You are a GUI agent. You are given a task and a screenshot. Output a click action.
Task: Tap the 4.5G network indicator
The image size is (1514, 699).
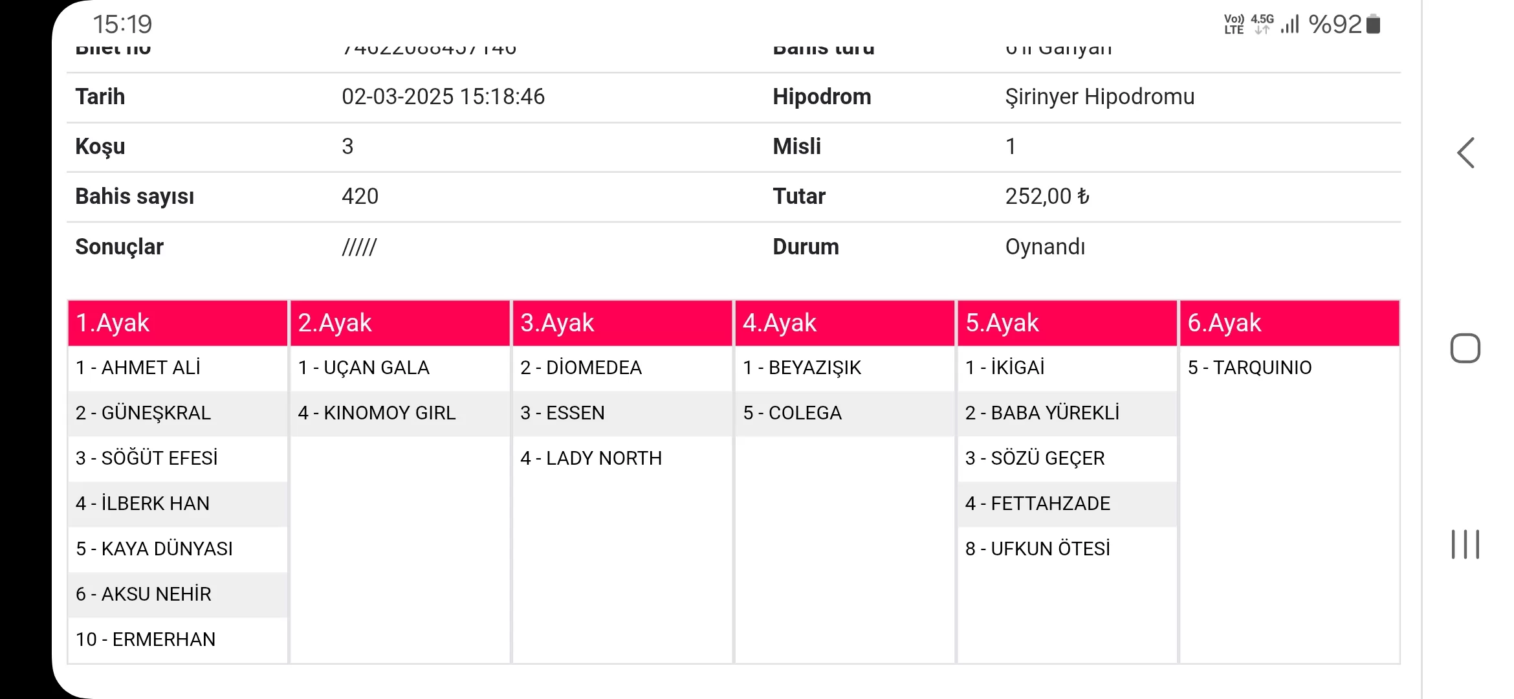[1262, 24]
